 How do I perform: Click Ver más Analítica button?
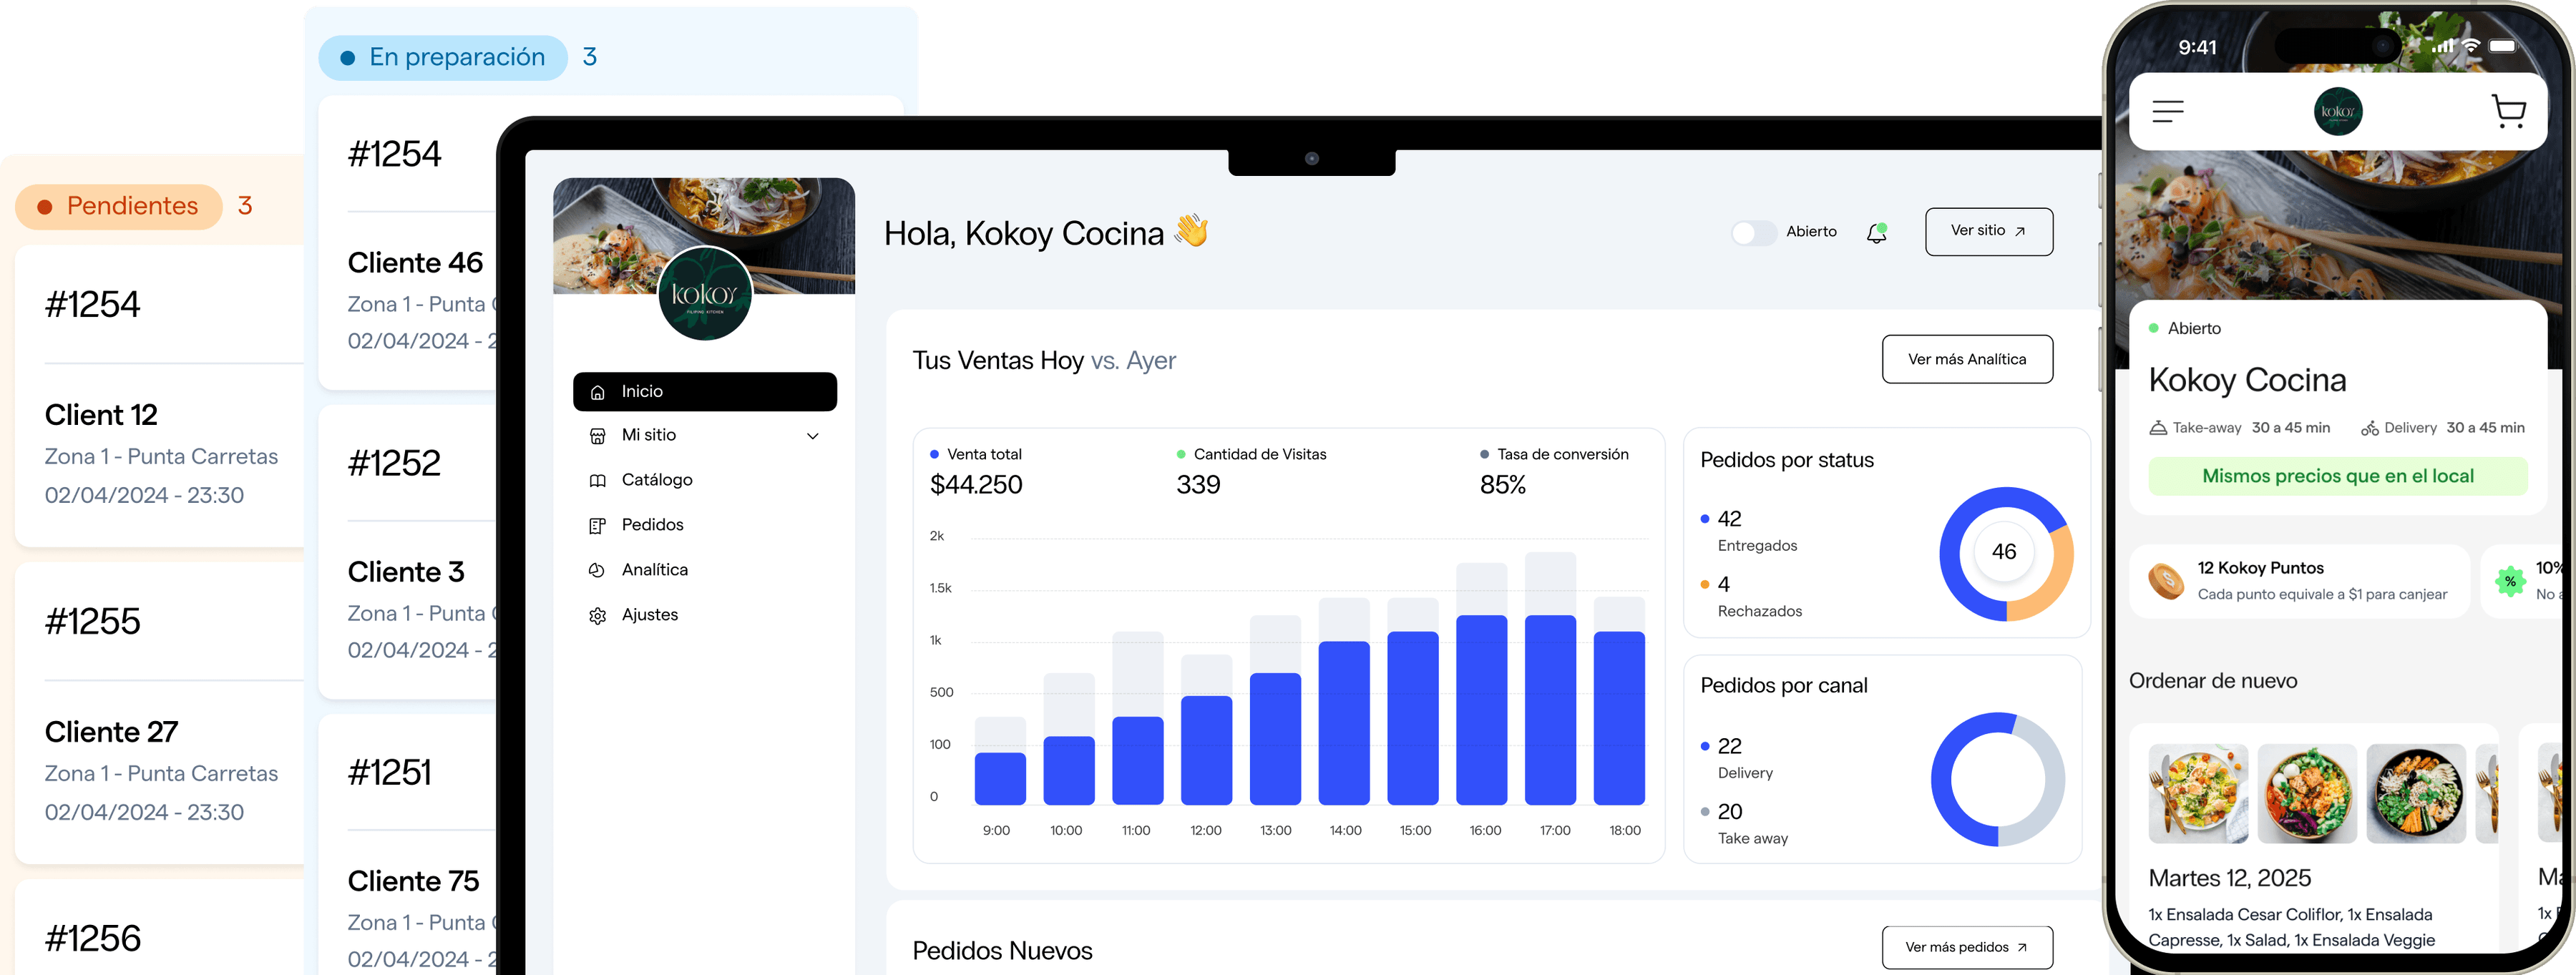coord(1966,359)
